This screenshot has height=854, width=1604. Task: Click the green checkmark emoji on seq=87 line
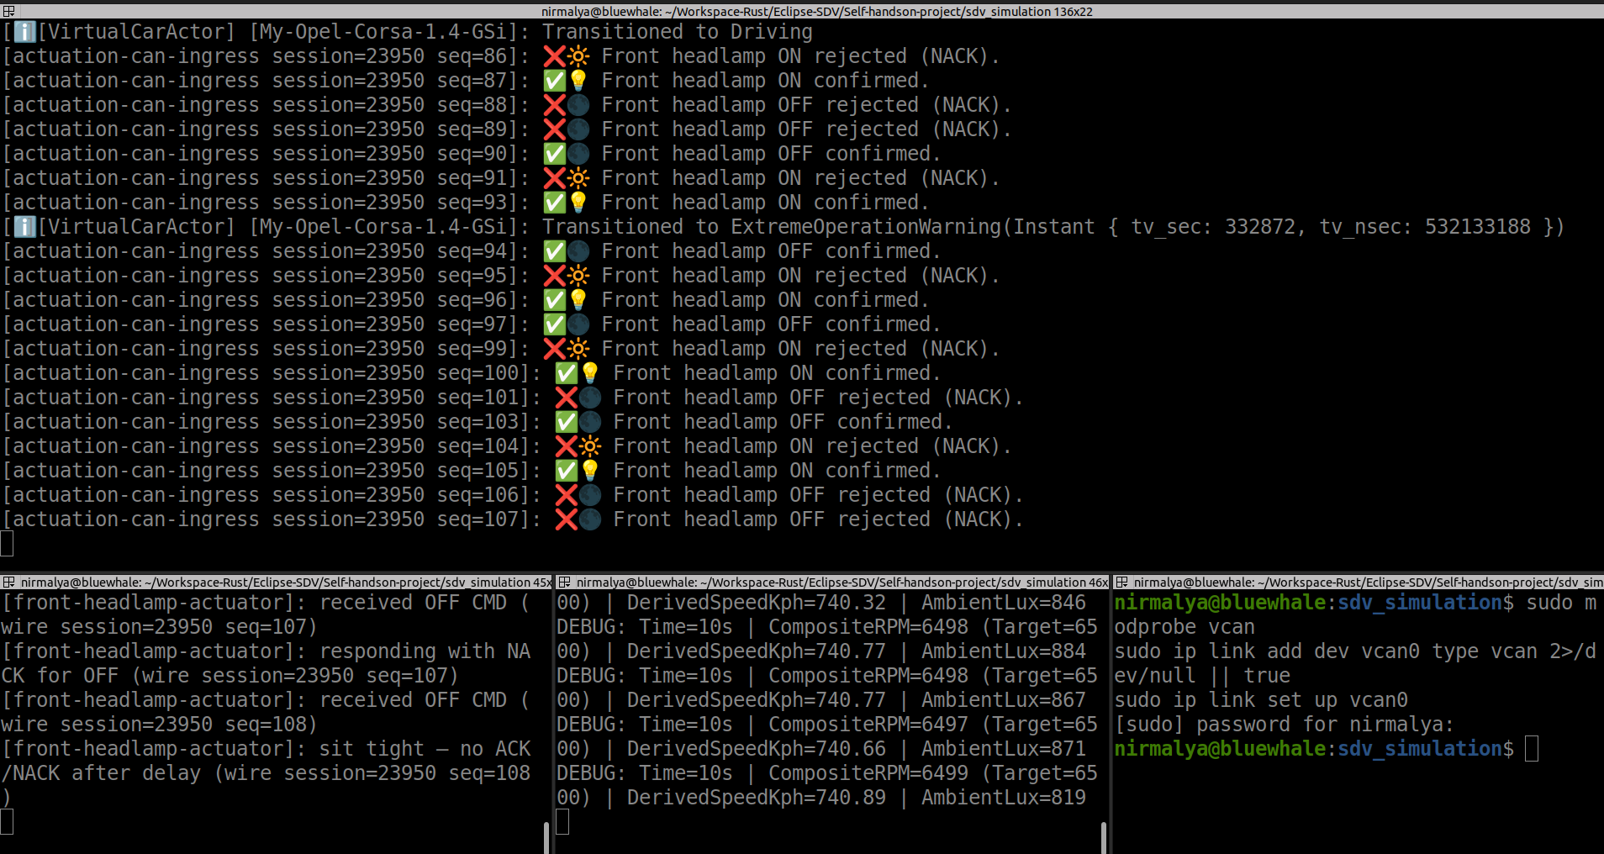(554, 81)
